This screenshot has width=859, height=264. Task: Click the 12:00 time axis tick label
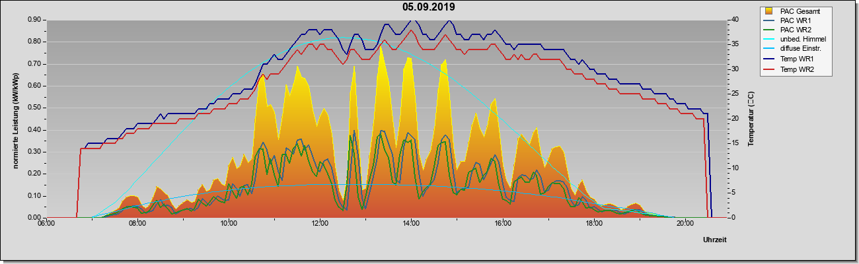tap(320, 223)
